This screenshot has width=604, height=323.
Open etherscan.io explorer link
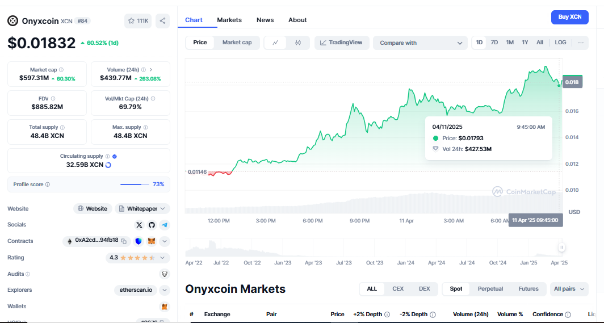click(136, 290)
